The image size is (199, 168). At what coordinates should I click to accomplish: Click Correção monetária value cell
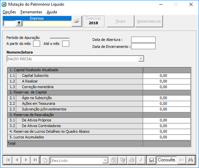tap(167, 87)
